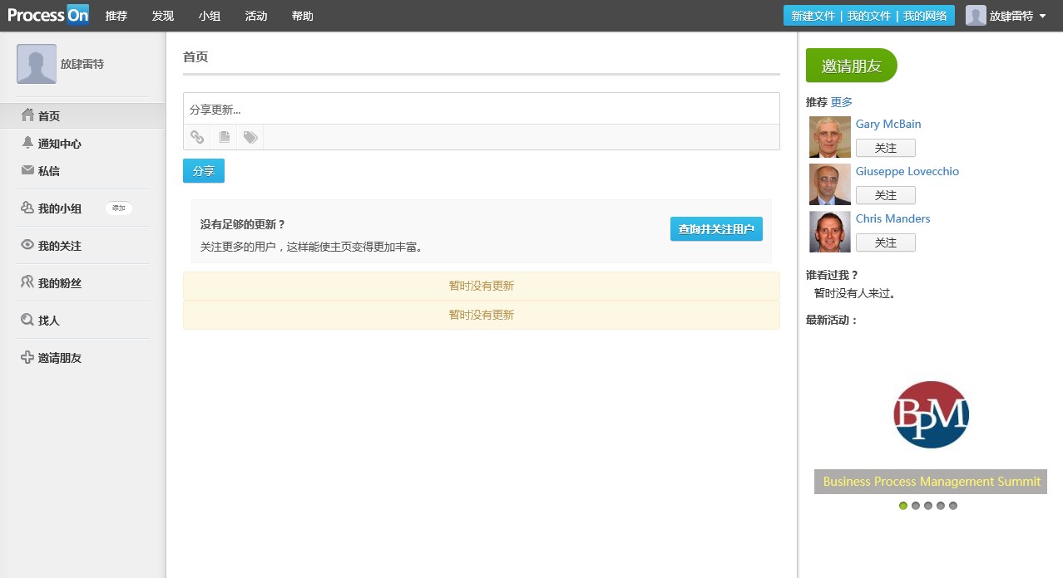Click the fans icon for 我的粉丝
Viewport: 1063px width, 578px height.
pyautogui.click(x=27, y=282)
